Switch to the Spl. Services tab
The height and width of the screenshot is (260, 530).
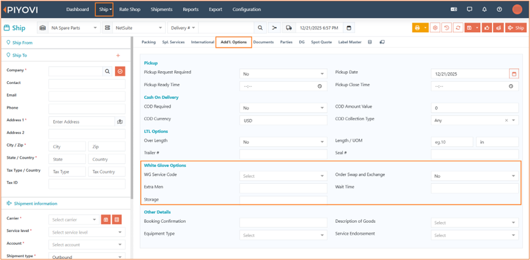[x=173, y=42]
